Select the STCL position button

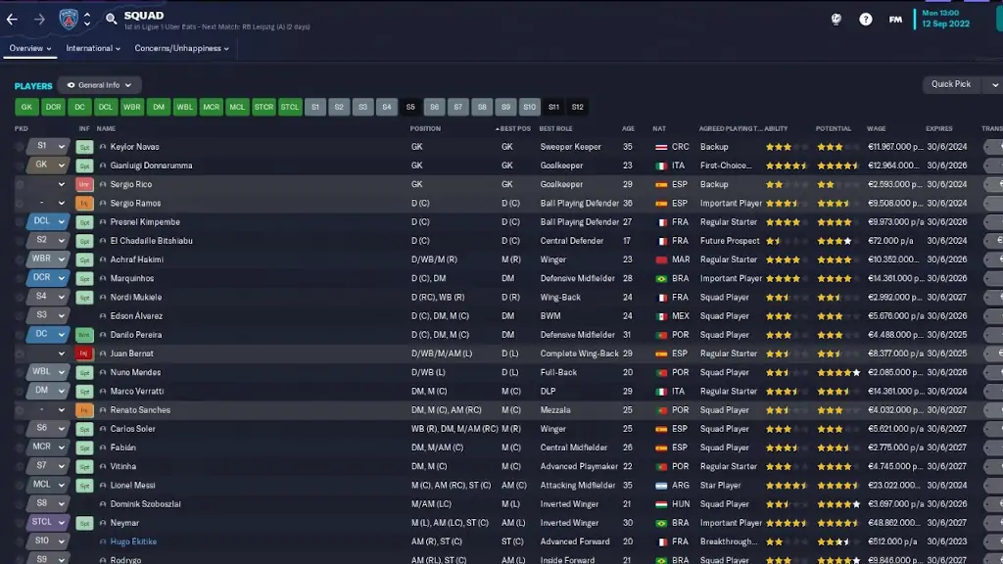pyautogui.click(x=290, y=107)
